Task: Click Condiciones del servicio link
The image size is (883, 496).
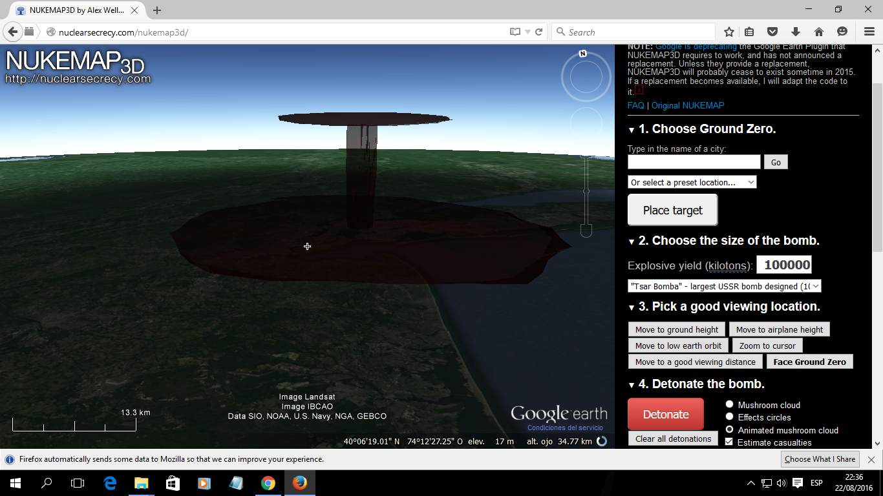Action: coord(565,428)
